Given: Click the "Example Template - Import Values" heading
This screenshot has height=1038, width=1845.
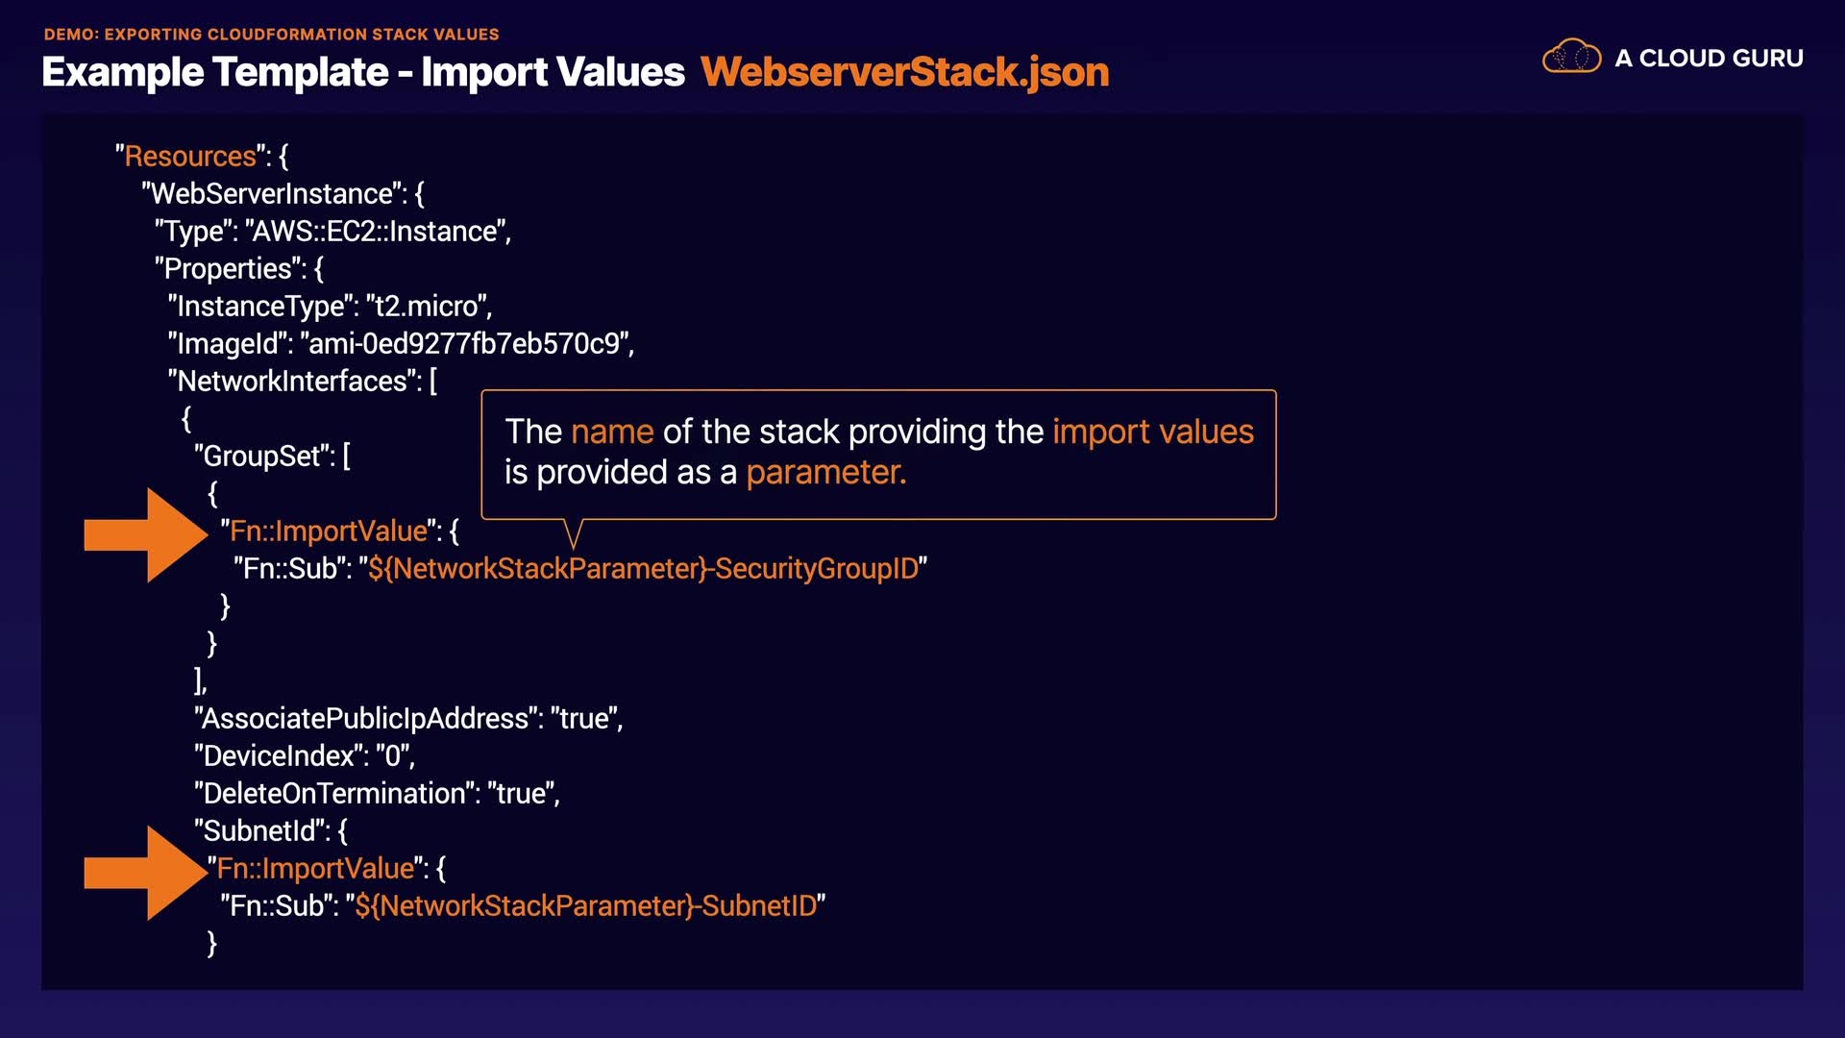Looking at the screenshot, I should point(363,72).
